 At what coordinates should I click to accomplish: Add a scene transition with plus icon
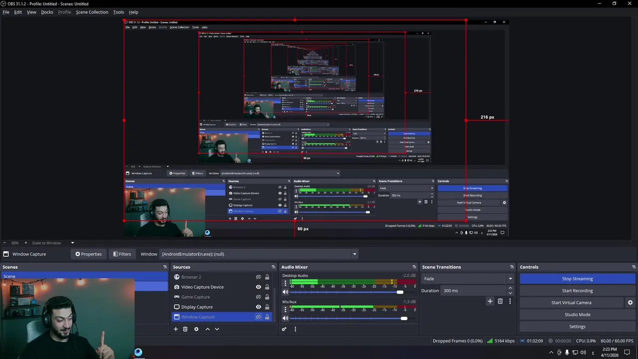pos(490,301)
